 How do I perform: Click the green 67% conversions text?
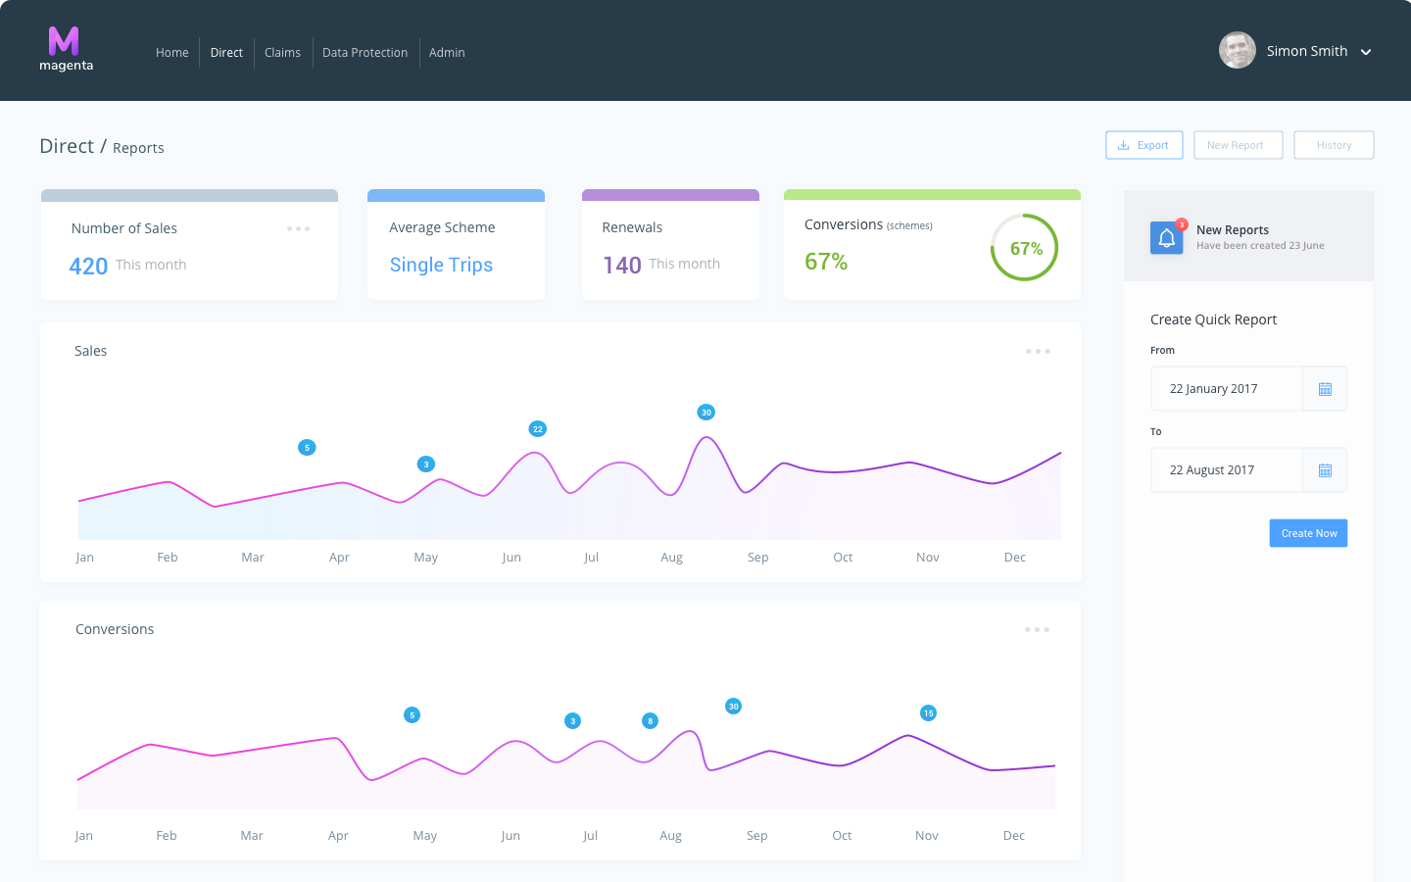click(x=826, y=262)
